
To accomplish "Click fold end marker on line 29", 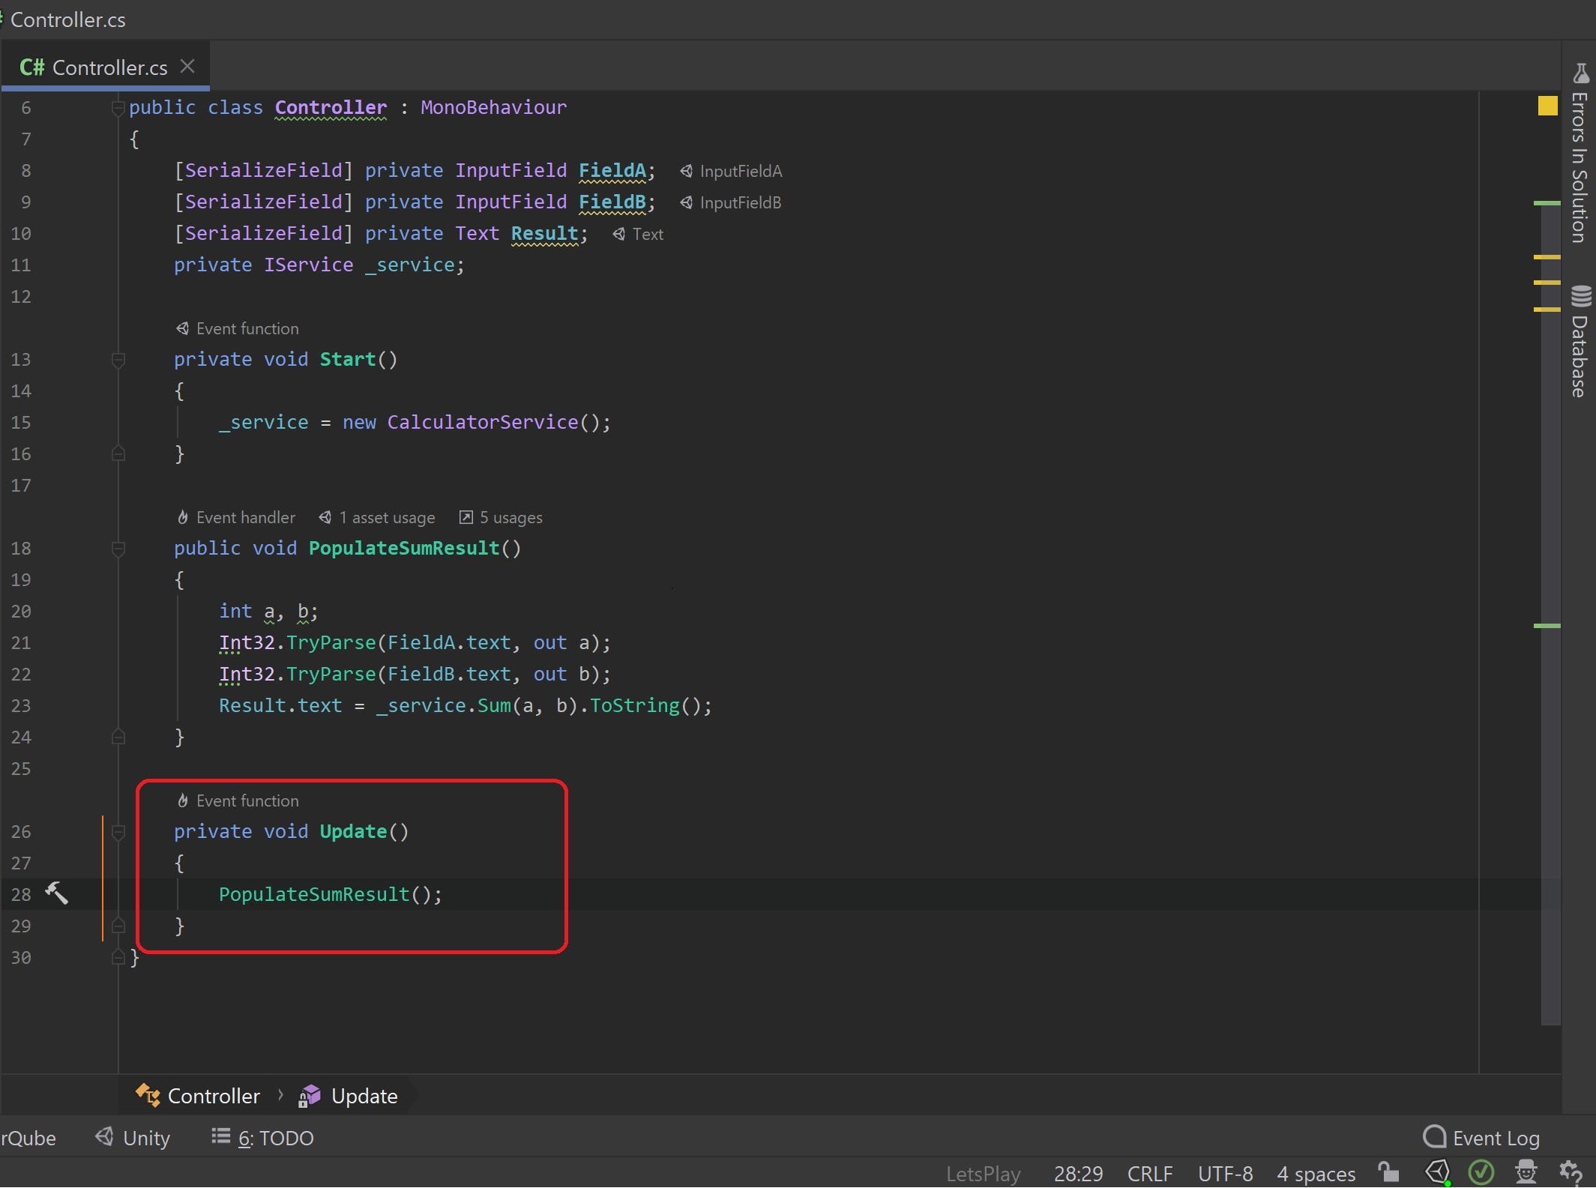I will (118, 926).
